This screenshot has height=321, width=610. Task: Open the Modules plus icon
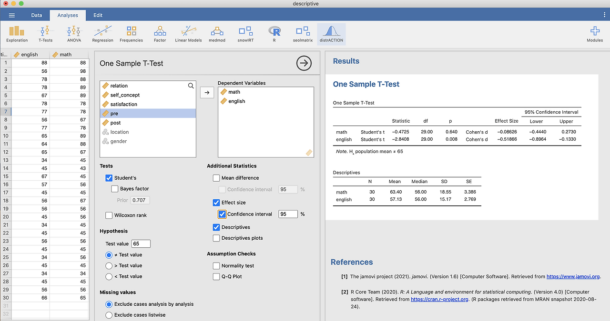click(594, 34)
